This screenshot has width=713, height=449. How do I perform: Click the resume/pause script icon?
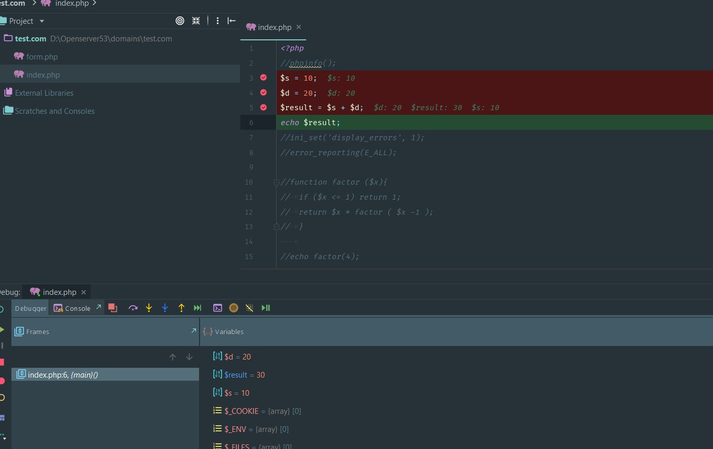pos(266,308)
